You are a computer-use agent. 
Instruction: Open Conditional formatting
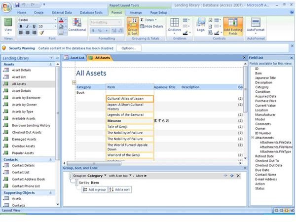click(77, 25)
